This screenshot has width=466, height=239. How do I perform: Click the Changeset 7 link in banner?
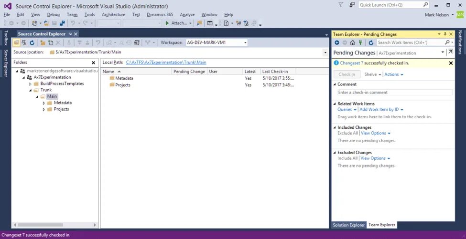point(352,63)
